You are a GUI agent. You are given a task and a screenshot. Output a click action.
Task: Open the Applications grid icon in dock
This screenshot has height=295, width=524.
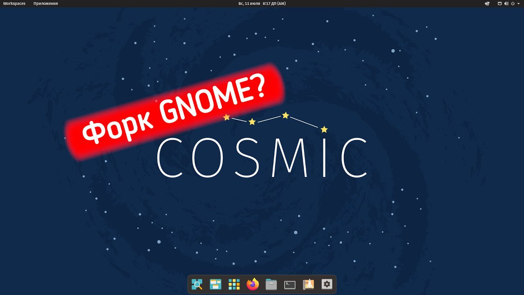pyautogui.click(x=234, y=284)
